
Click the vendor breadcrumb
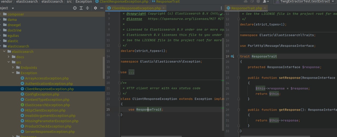click(6, 2)
